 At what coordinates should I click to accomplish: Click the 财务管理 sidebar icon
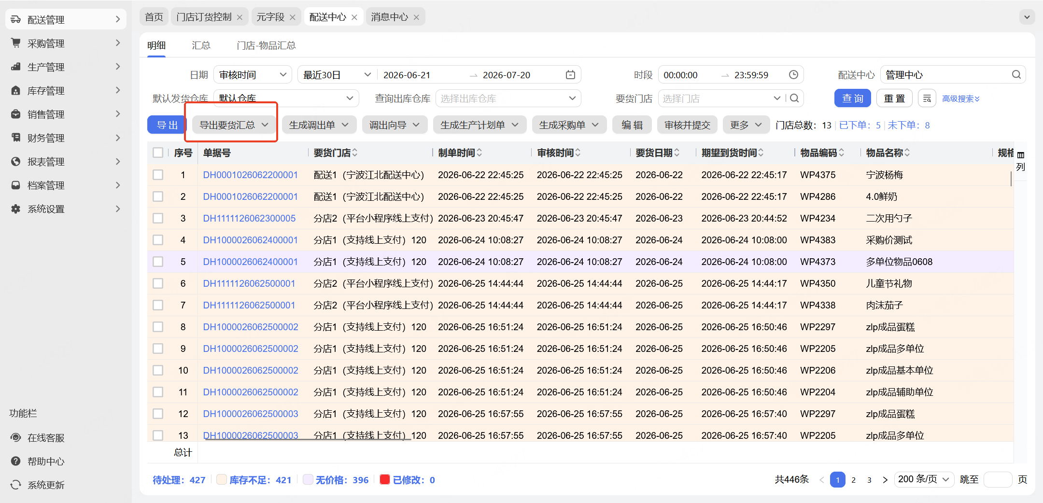pos(16,138)
